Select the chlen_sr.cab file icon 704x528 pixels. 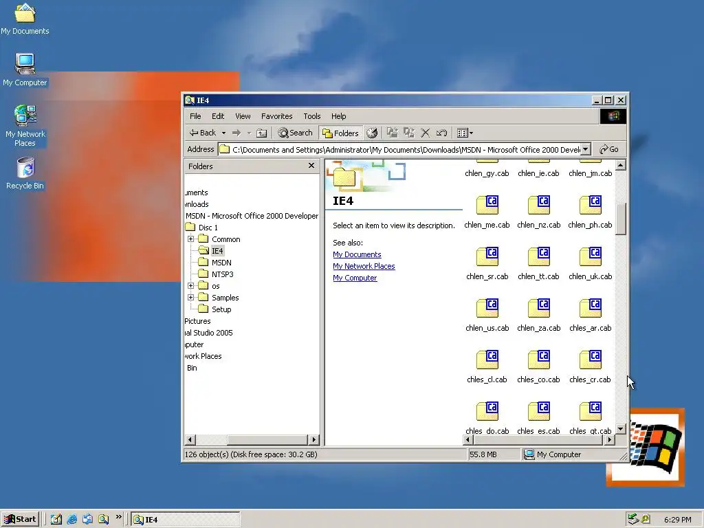pyautogui.click(x=487, y=257)
